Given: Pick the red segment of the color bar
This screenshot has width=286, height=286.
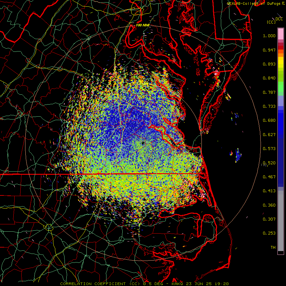Looking at the screenshot, I should coord(281,47).
